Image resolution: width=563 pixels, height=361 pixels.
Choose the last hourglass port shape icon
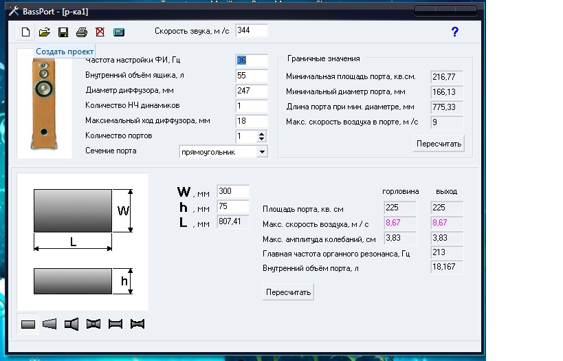point(137,325)
